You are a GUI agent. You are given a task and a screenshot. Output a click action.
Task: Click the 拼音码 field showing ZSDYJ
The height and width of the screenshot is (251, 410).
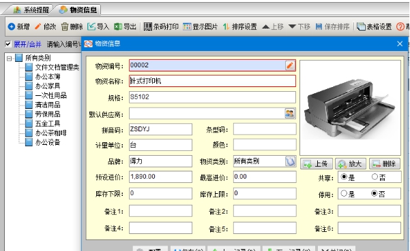coord(160,129)
